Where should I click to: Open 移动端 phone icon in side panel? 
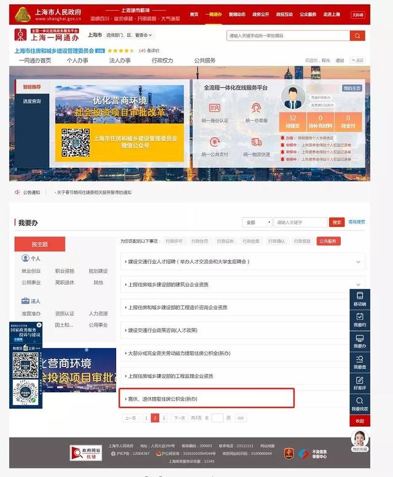coord(360,296)
